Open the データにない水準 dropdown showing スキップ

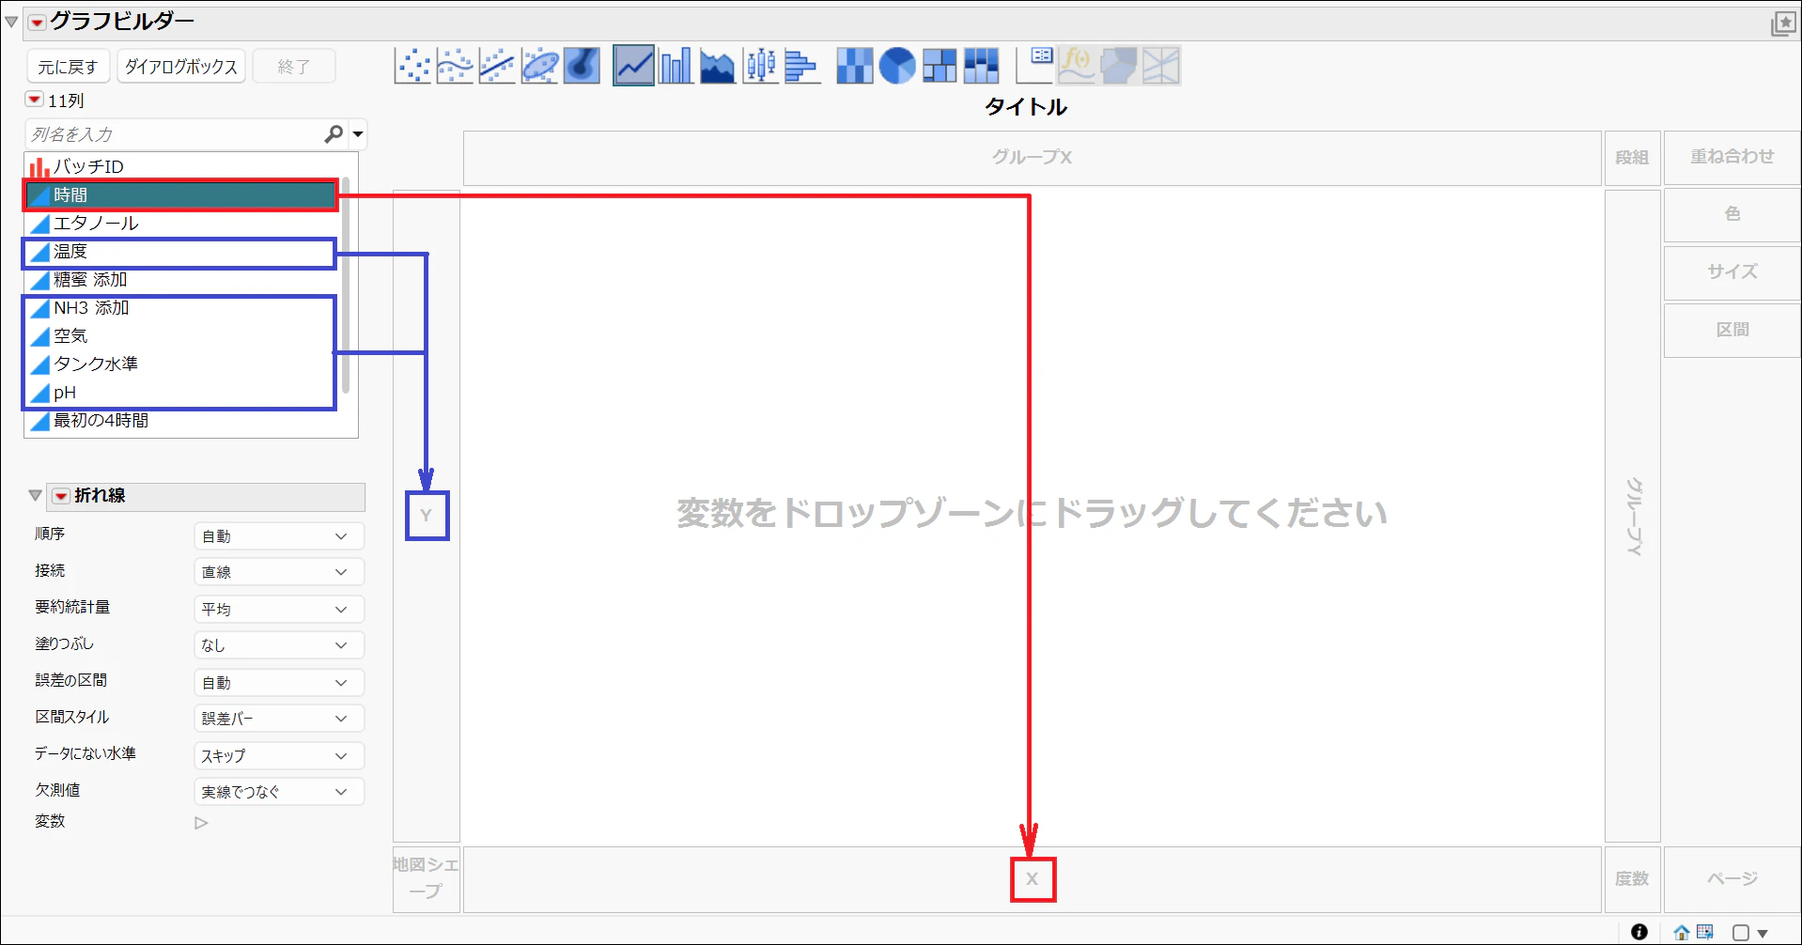(x=279, y=755)
